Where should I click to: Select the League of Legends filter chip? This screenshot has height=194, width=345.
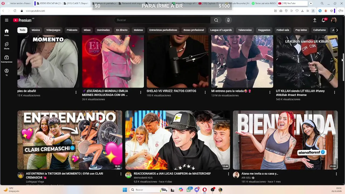click(x=221, y=30)
